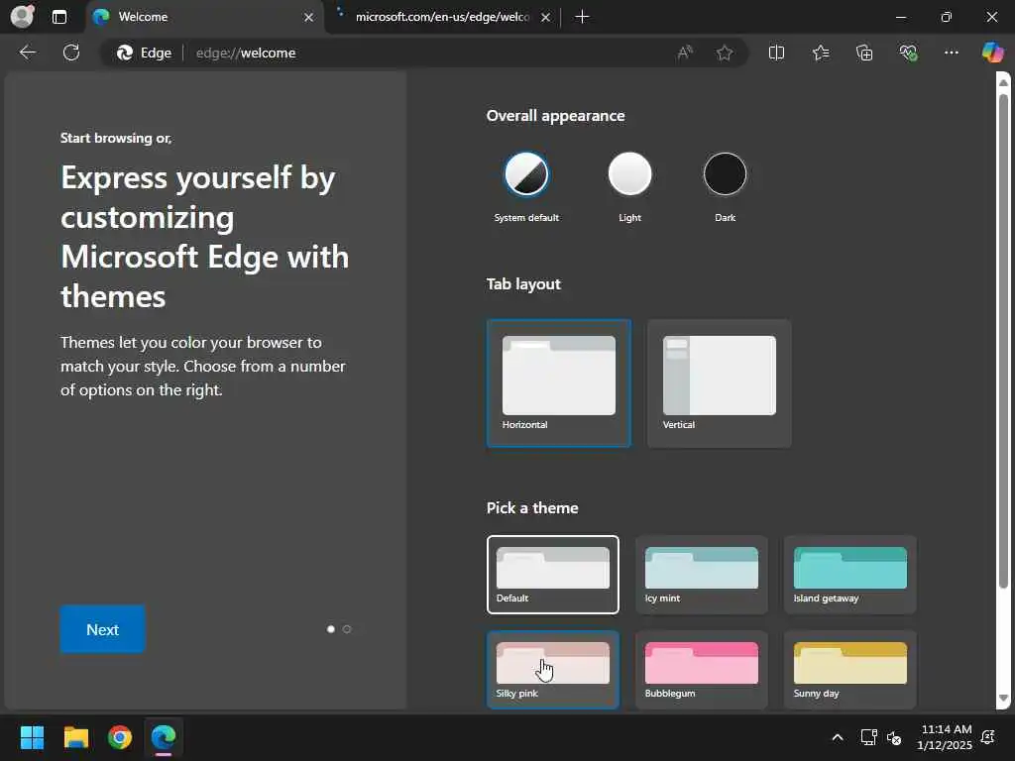Open the Collections icon
Screen dimensions: 1015x761
click(x=864, y=54)
